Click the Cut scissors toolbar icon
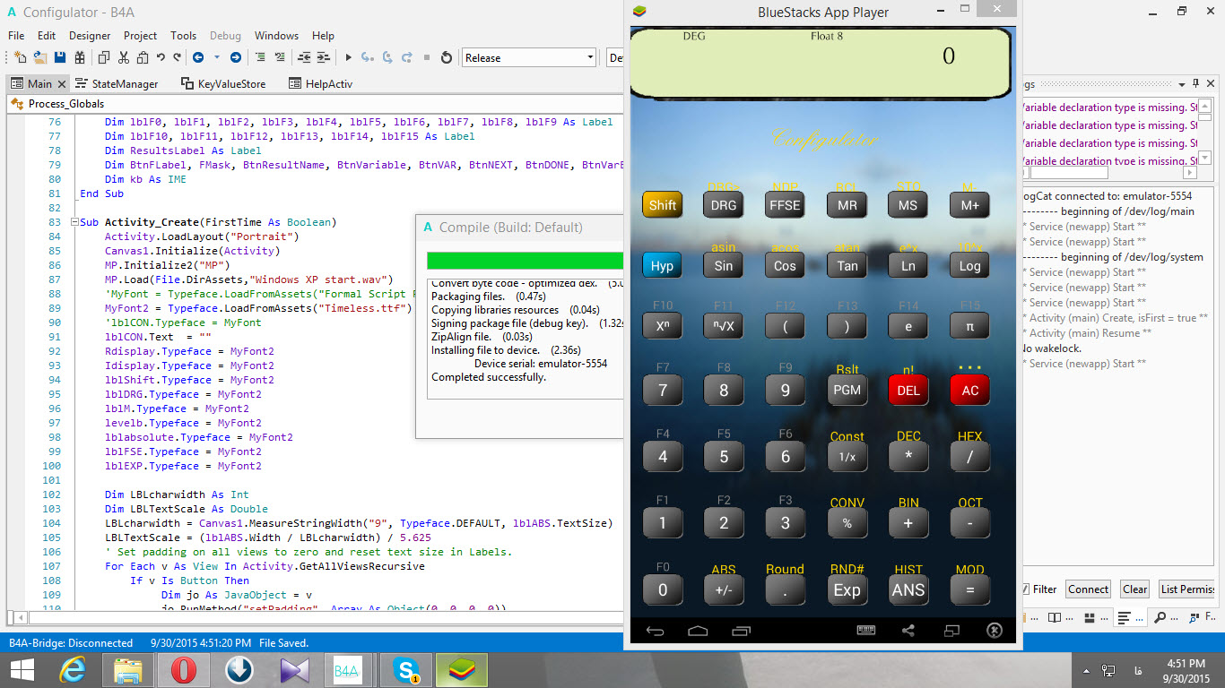Viewport: 1225px width, 688px height. [123, 58]
